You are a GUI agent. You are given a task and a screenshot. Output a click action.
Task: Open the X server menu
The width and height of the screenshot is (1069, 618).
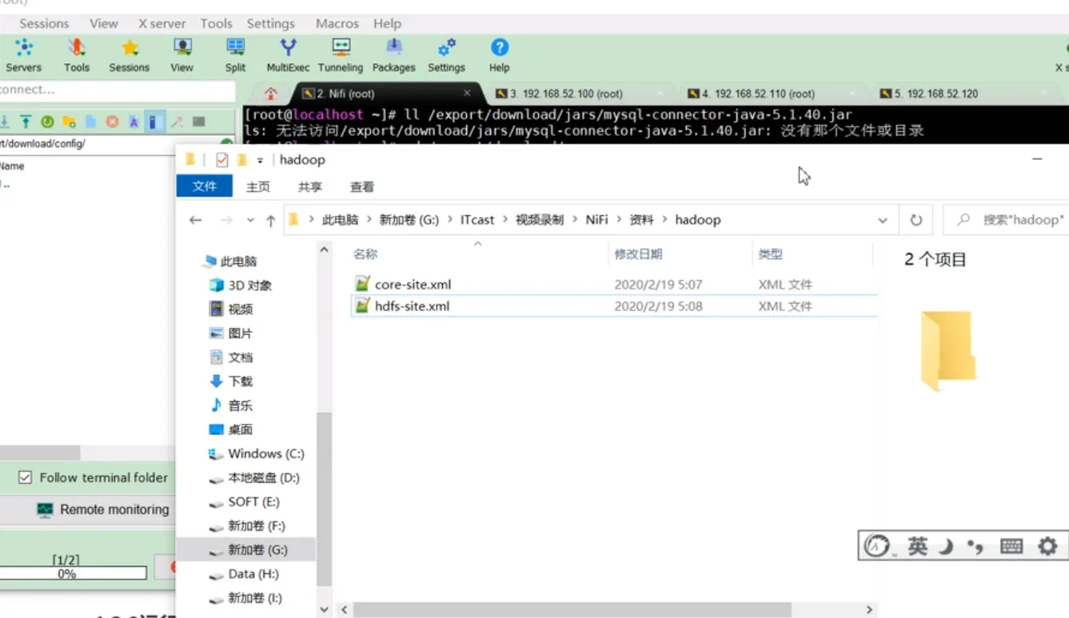click(162, 23)
